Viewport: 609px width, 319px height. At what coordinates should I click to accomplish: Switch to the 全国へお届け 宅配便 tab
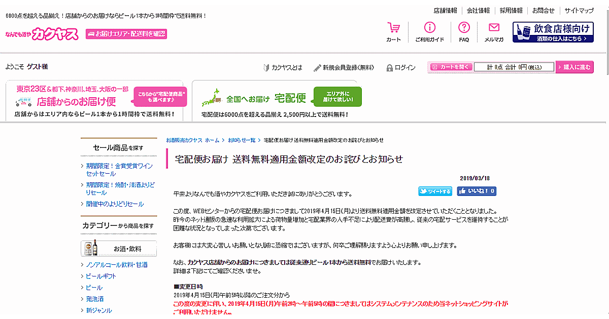tap(274, 100)
